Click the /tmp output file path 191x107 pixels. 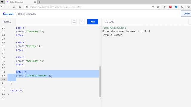pos(114,28)
